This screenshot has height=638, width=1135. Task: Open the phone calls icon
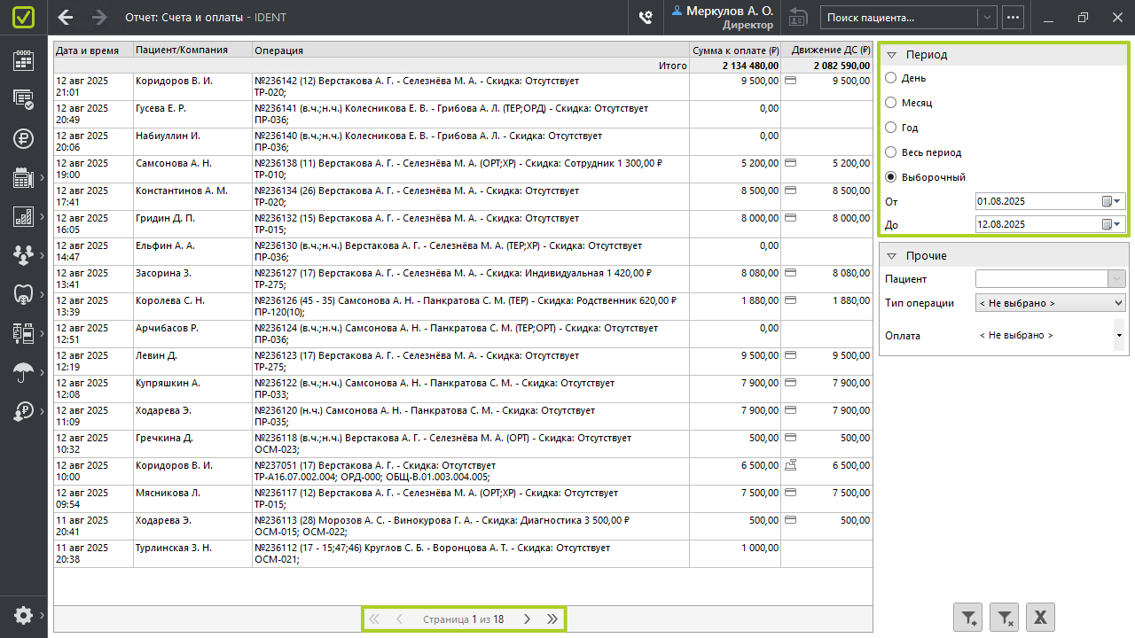646,17
